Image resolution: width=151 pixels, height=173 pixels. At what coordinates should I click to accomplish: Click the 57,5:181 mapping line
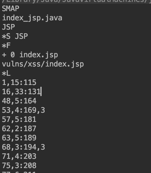tap(19, 119)
